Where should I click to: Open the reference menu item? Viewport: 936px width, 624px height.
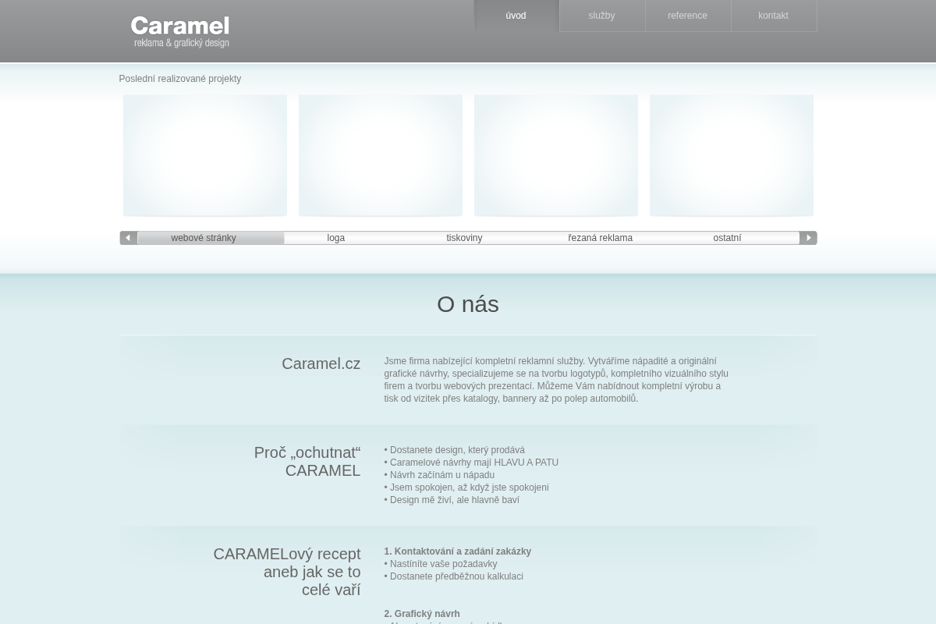pos(688,16)
